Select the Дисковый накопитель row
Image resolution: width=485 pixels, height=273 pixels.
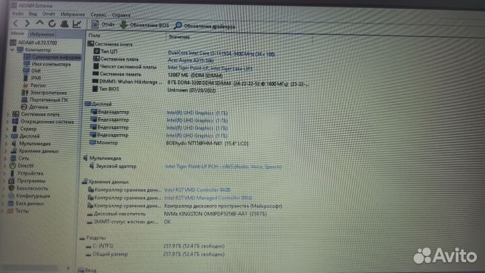point(176,214)
